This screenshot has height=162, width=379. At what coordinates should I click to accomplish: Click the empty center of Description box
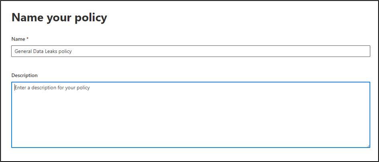[190, 120]
